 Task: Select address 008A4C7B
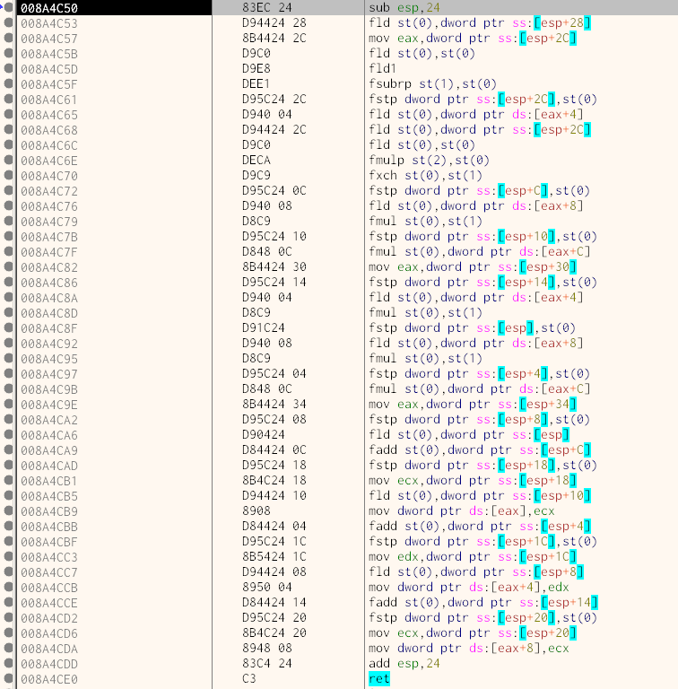(x=49, y=237)
